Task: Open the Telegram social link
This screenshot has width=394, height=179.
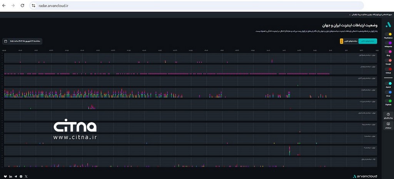Action: click(15, 176)
